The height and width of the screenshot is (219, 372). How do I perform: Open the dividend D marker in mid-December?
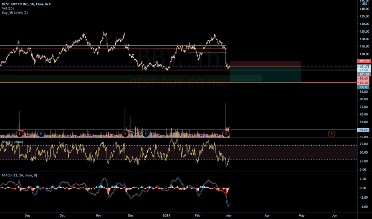[146, 134]
